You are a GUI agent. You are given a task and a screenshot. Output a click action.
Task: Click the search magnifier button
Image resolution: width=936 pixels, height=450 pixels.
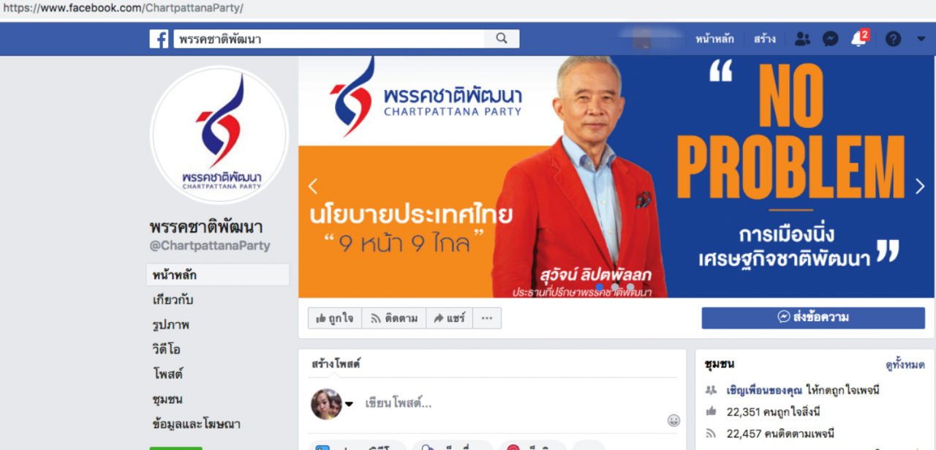pos(502,39)
